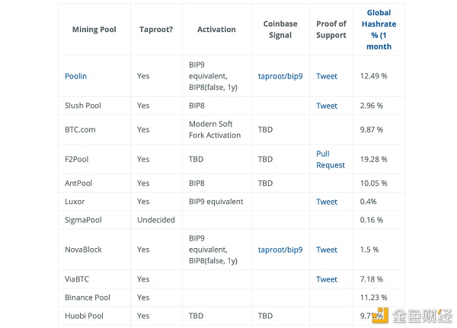Image resolution: width=457 pixels, height=328 pixels.
Task: Click the gold watermark logo icon
Action: (x=380, y=316)
